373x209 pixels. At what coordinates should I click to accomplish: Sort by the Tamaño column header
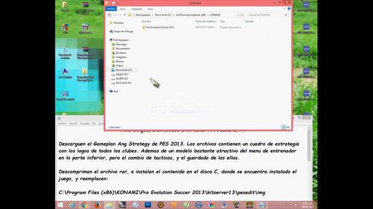tap(249, 21)
